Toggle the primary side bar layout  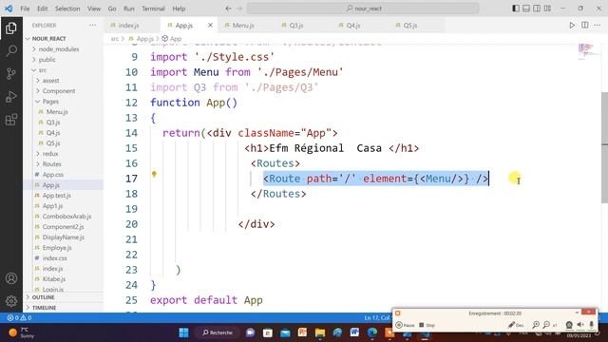[x=516, y=9]
